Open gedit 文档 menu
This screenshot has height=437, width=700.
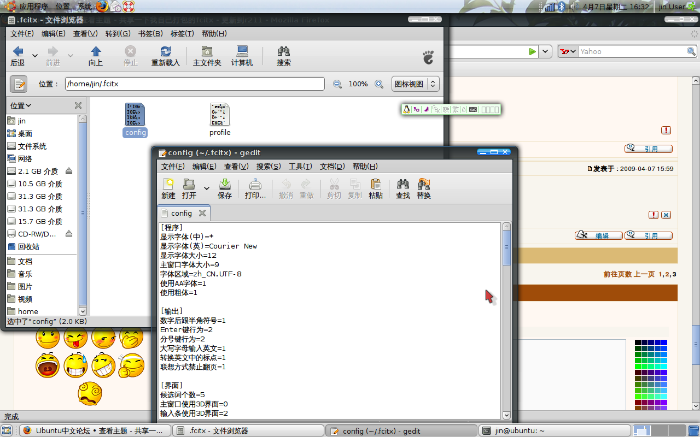coord(332,167)
